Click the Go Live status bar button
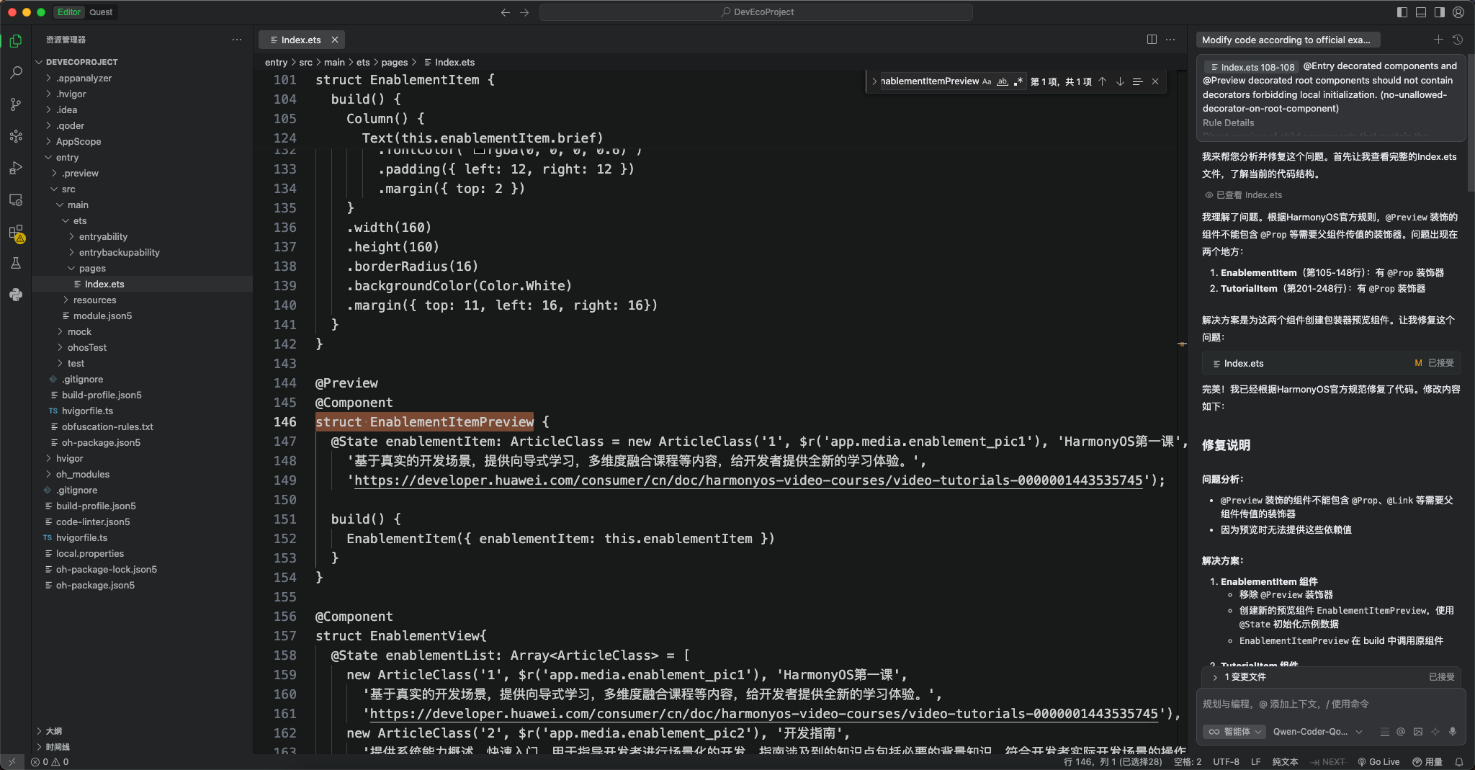1475x770 pixels. click(x=1378, y=762)
